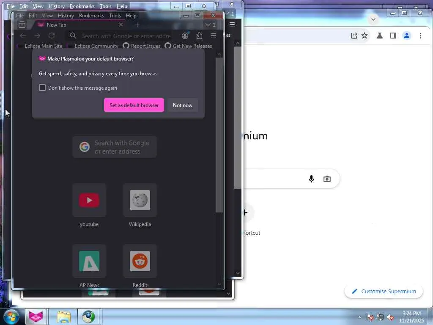Screen dimensions: 433x325
Task: Expand Supermium tab search chevron
Action: 373,19
